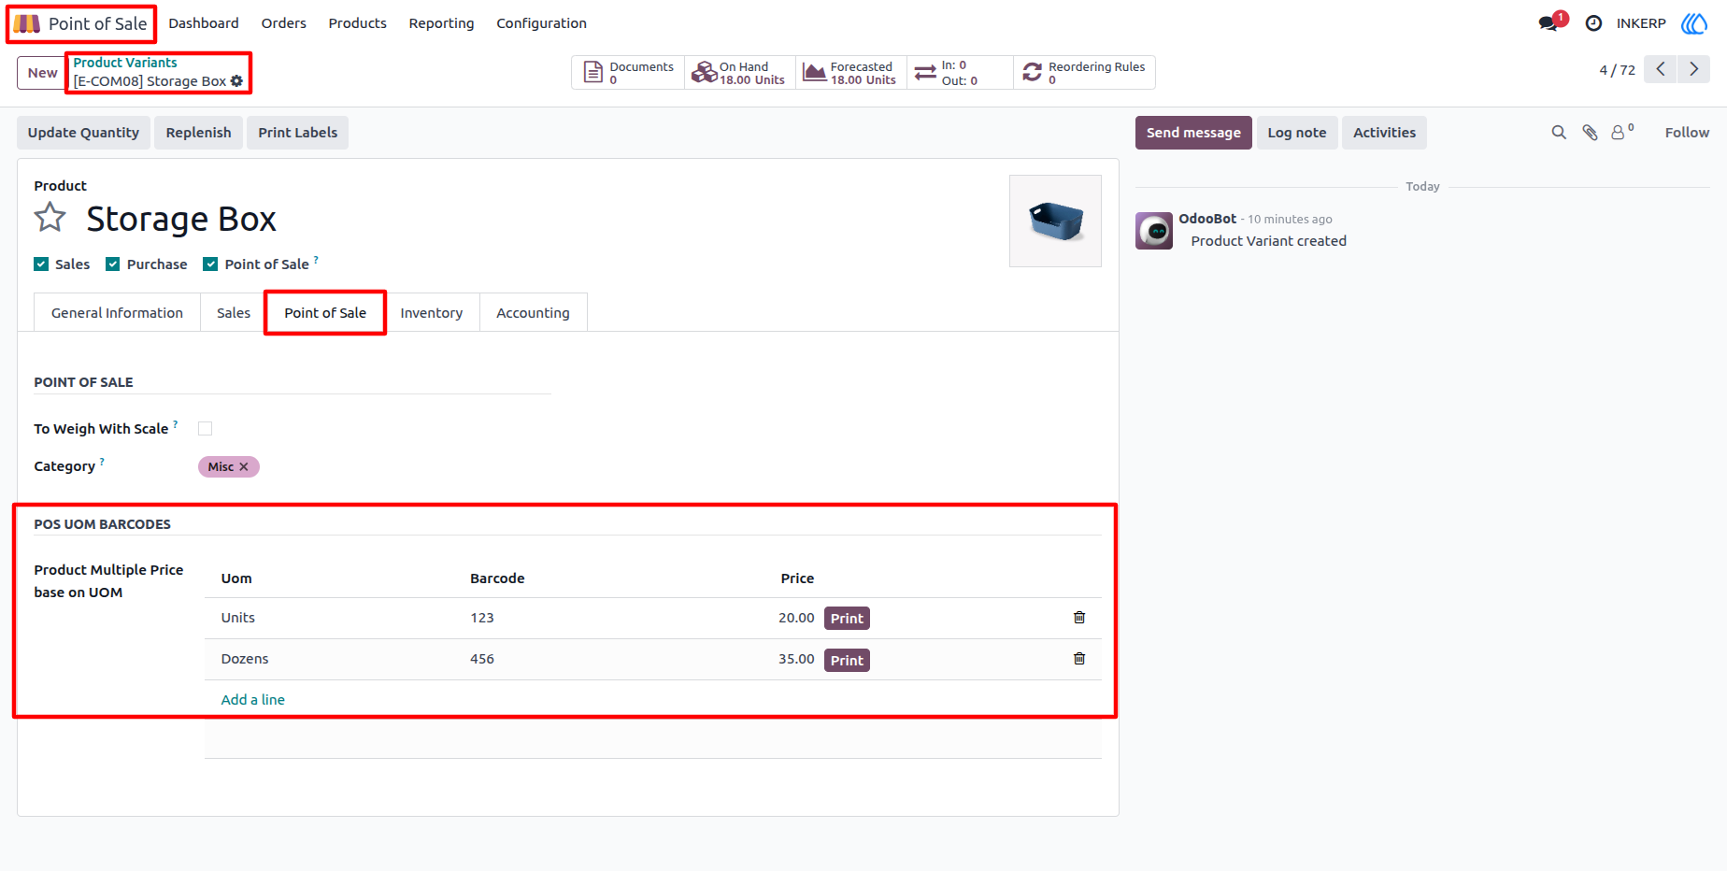The width and height of the screenshot is (1727, 871).
Task: Switch to General Information tab
Action: [x=117, y=313]
